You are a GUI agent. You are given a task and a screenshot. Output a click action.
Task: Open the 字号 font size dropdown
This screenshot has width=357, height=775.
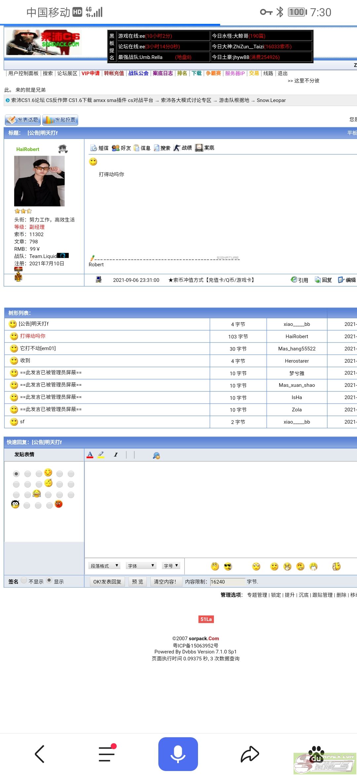pyautogui.click(x=171, y=566)
